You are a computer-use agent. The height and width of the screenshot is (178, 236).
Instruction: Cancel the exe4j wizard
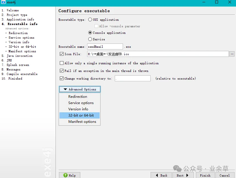[x=225, y=175]
